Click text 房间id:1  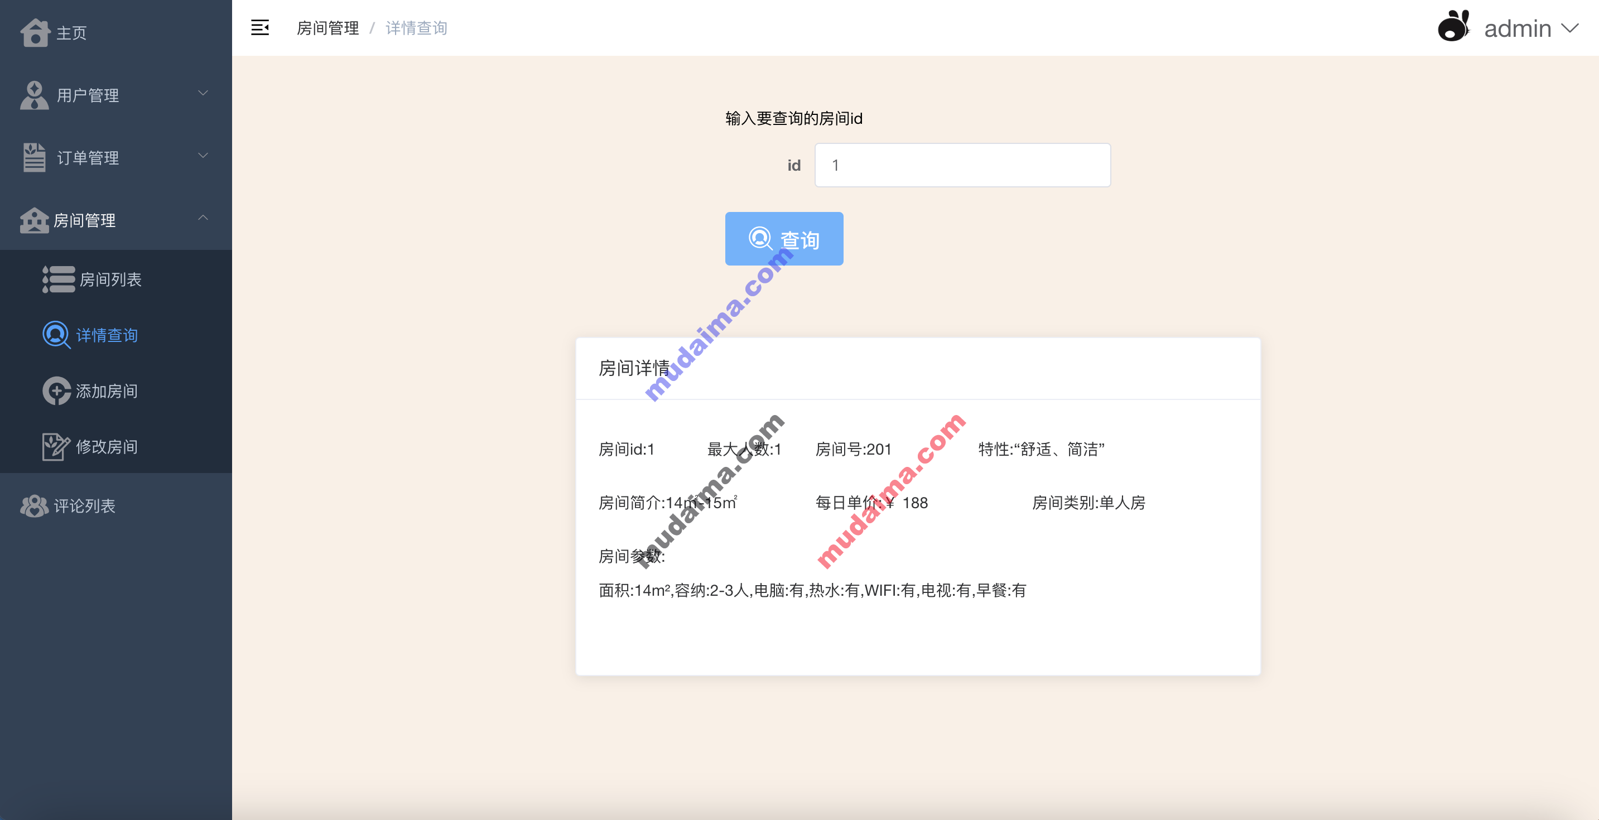click(627, 449)
